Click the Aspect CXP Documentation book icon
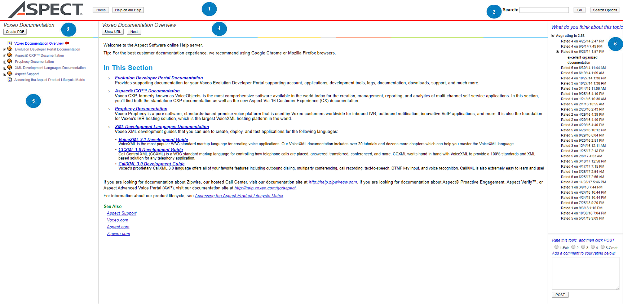Image resolution: width=623 pixels, height=305 pixels. pos(10,55)
